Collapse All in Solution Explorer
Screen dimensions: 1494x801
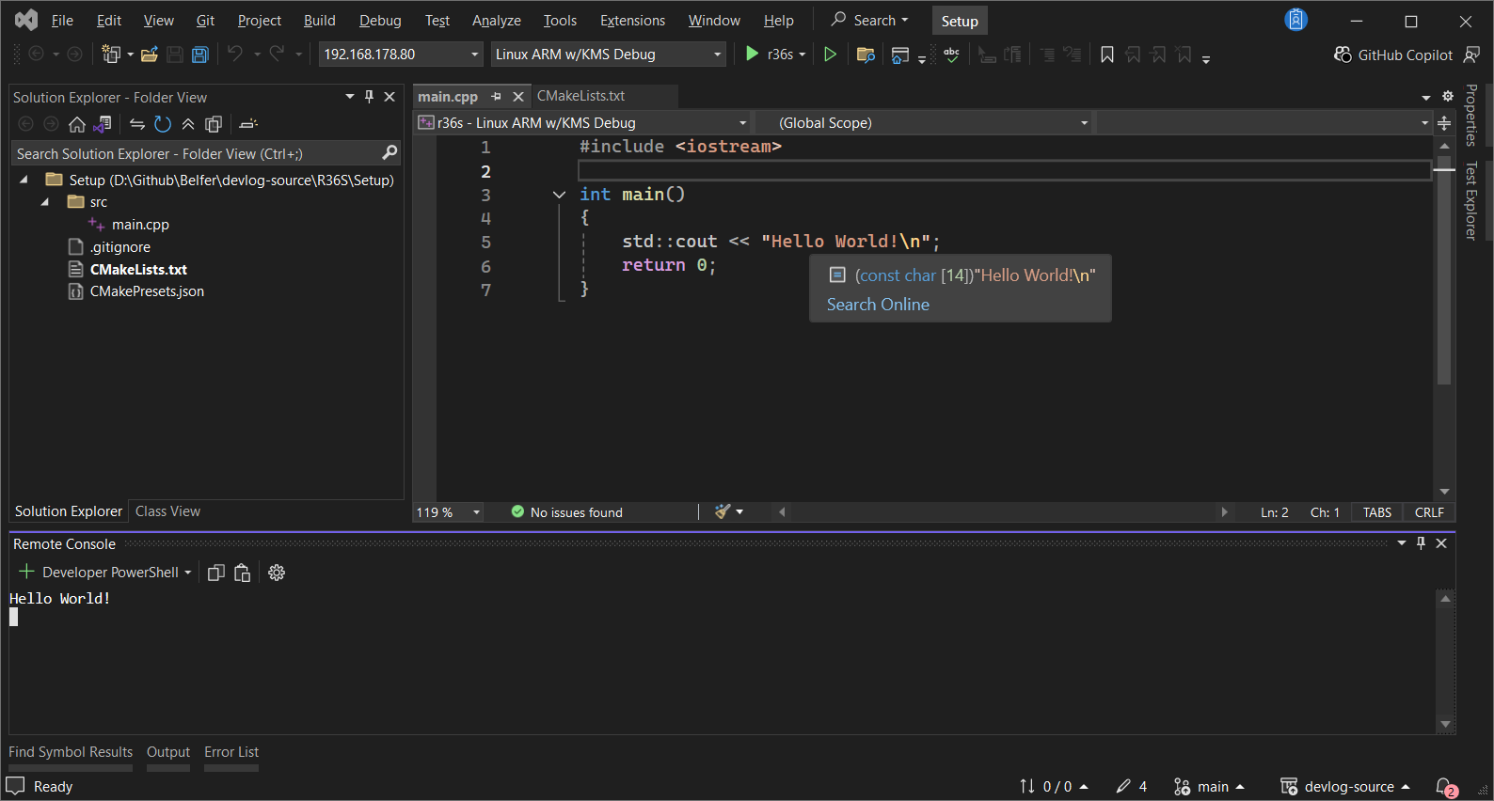(x=188, y=124)
